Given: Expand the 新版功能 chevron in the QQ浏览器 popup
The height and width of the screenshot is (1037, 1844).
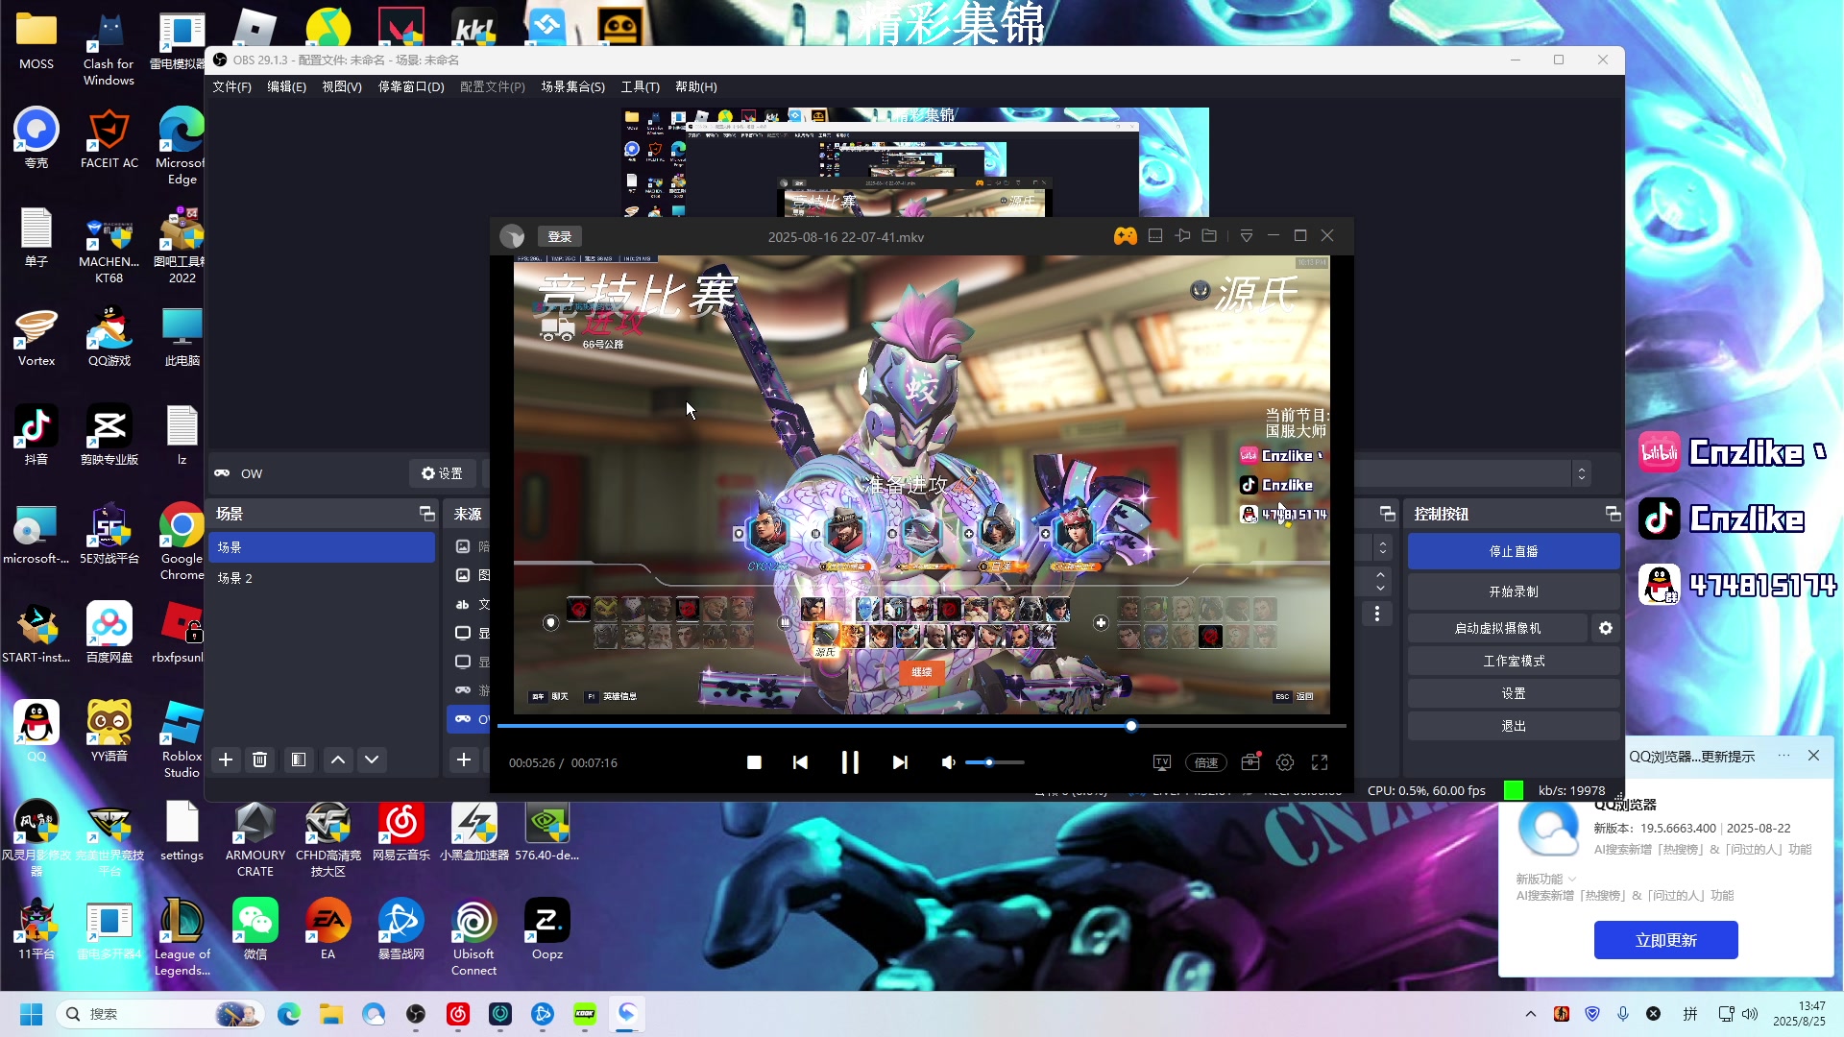Looking at the screenshot, I should coord(1572,879).
